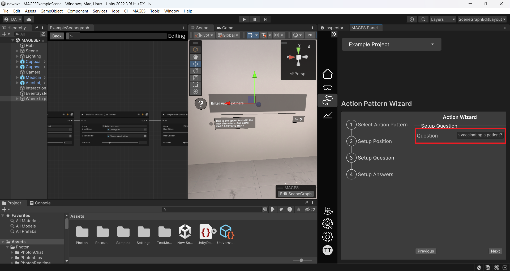
Task: Select the Scale tool in Scene toolbar
Action: 196,78
